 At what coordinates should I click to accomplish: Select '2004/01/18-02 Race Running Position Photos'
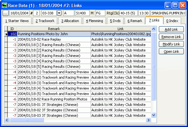pyautogui.click(x=54, y=99)
